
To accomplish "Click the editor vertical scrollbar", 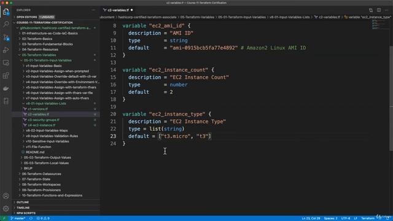I will tap(391, 98).
